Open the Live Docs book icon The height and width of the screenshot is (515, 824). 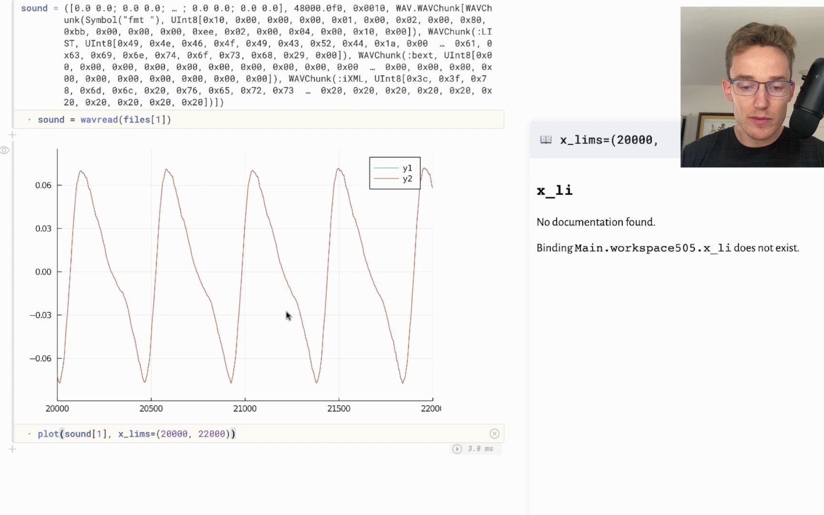[x=546, y=140]
